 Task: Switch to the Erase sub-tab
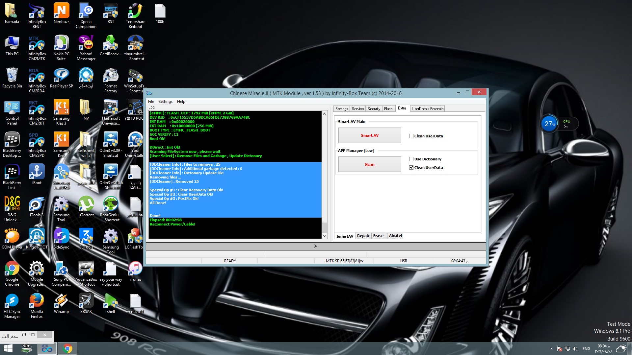(x=378, y=236)
